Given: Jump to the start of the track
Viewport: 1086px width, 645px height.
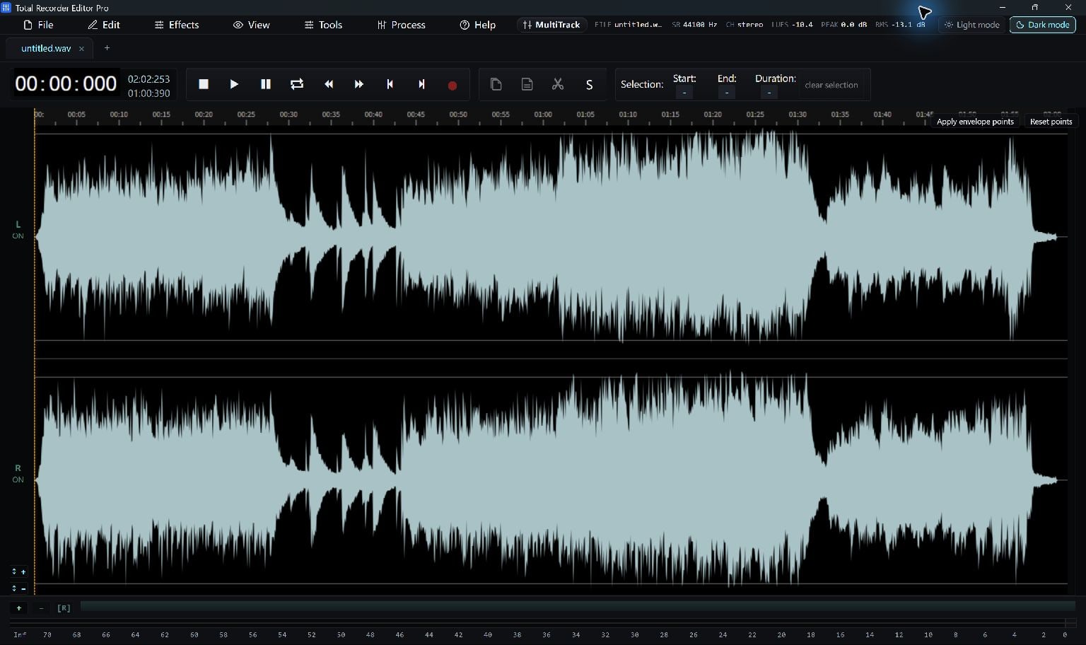Looking at the screenshot, I should coord(390,84).
